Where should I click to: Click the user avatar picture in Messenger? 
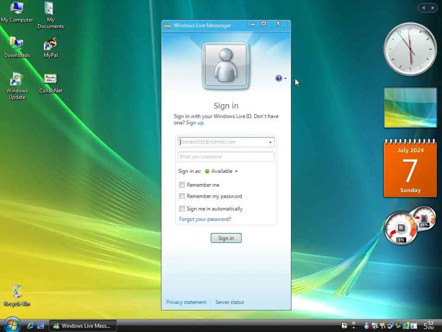225,65
